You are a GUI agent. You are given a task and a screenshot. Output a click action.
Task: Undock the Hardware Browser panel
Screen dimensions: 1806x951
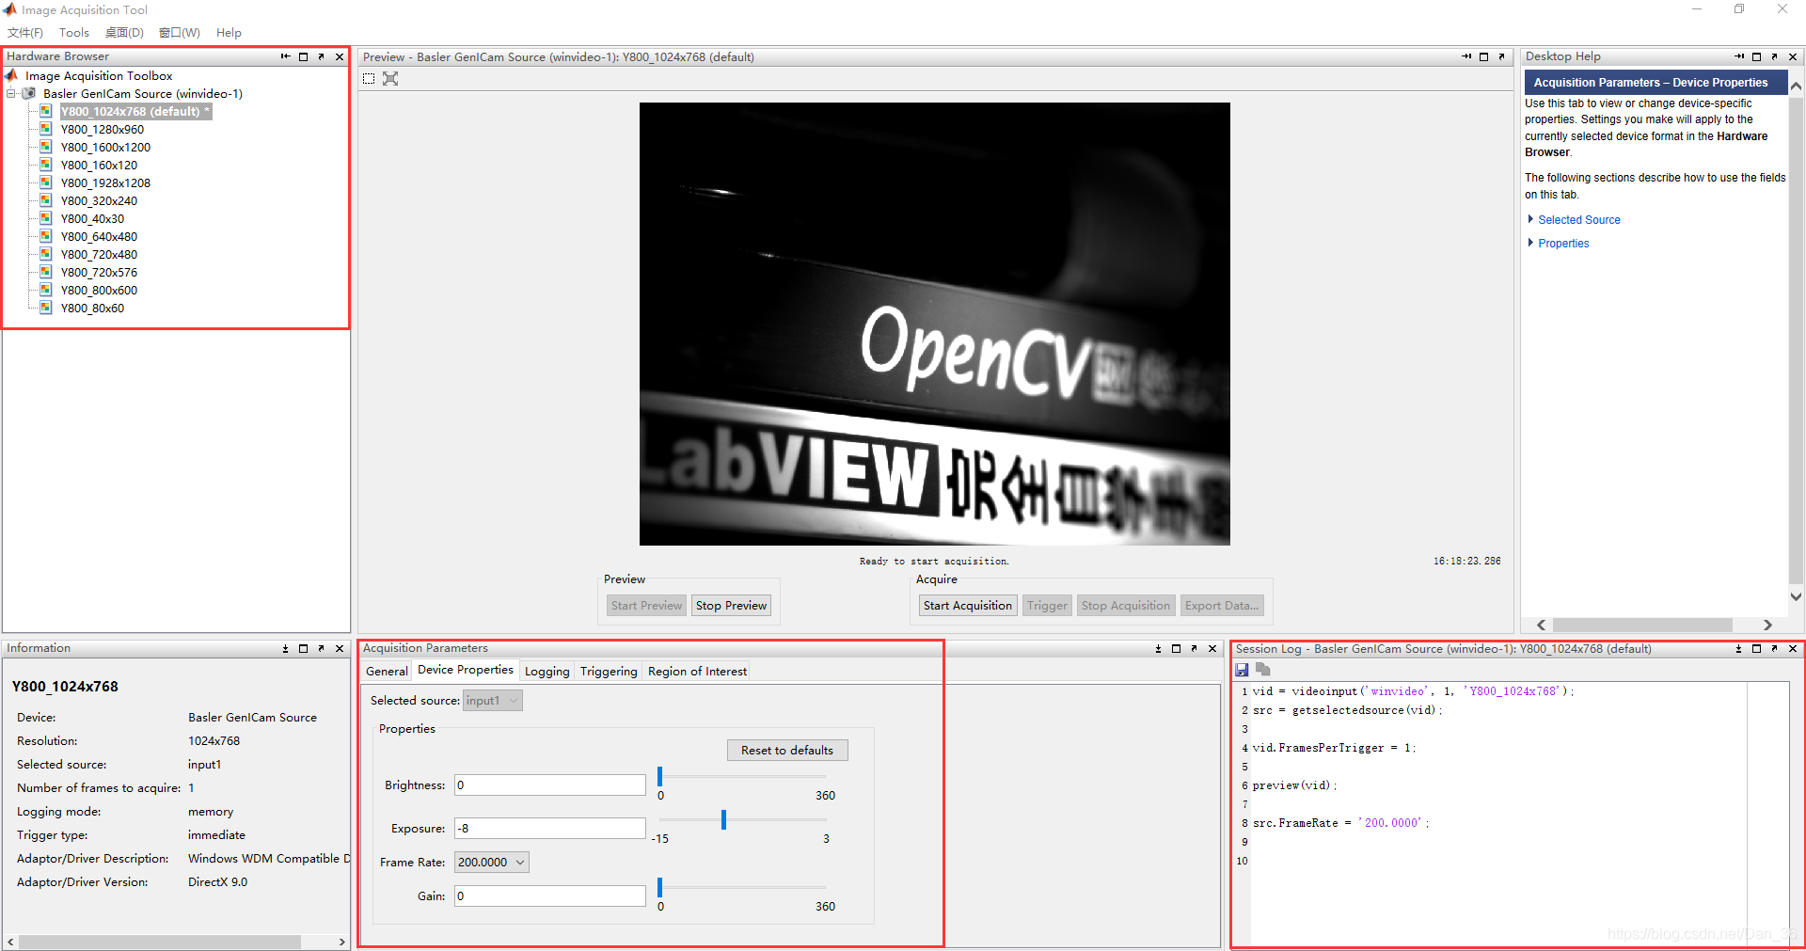coord(321,56)
